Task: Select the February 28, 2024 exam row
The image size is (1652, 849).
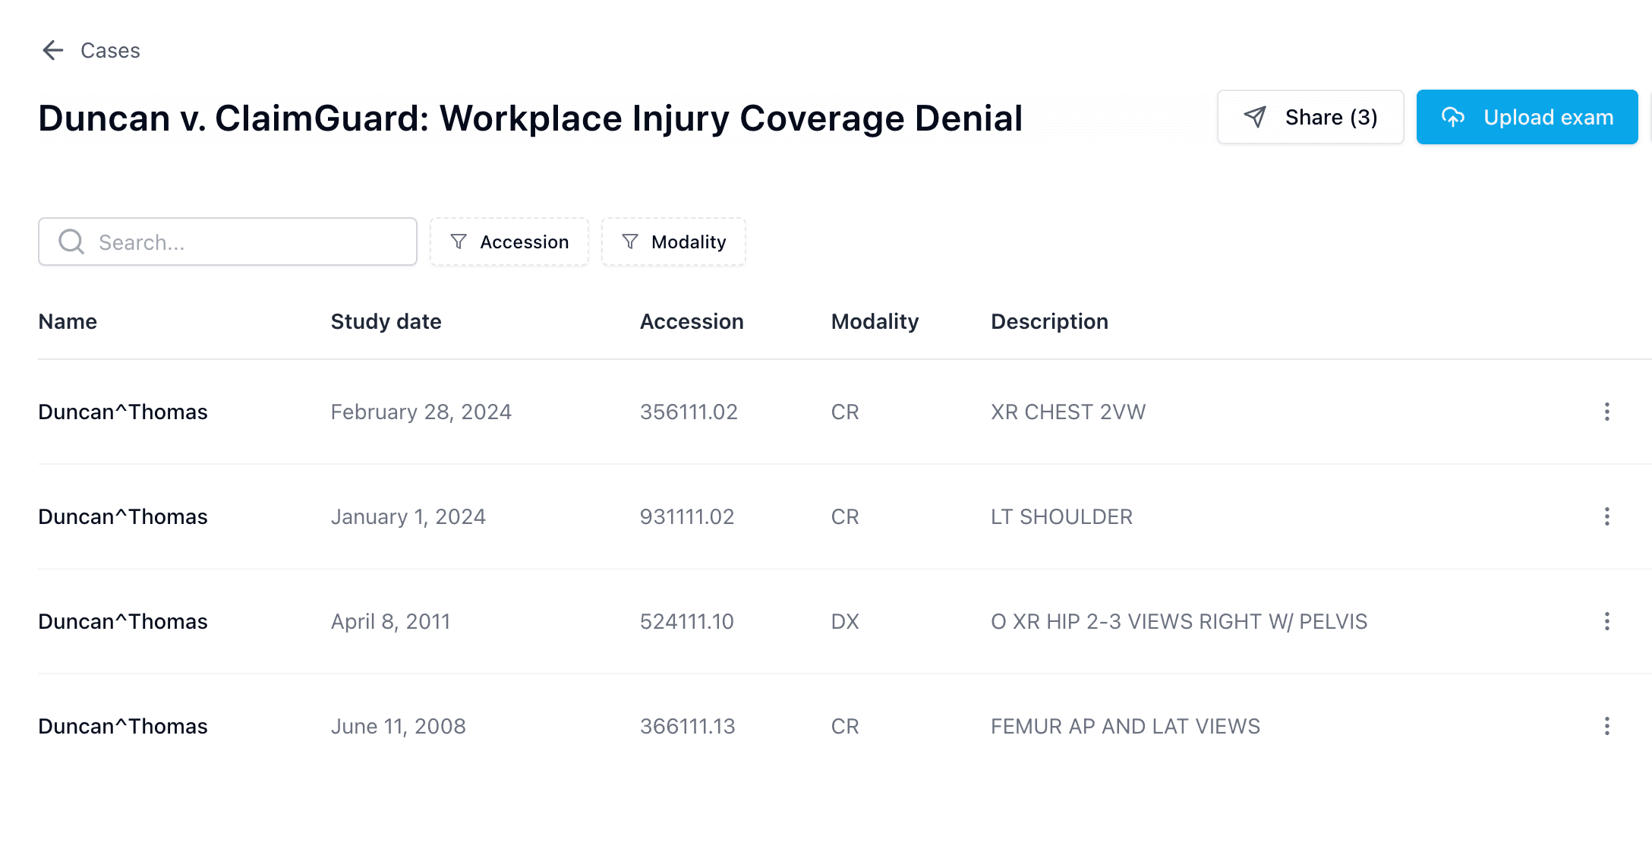Action: coord(421,412)
